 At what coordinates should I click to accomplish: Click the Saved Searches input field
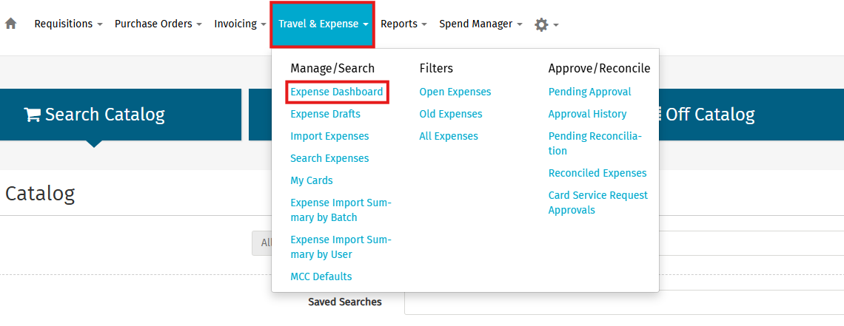point(623,302)
